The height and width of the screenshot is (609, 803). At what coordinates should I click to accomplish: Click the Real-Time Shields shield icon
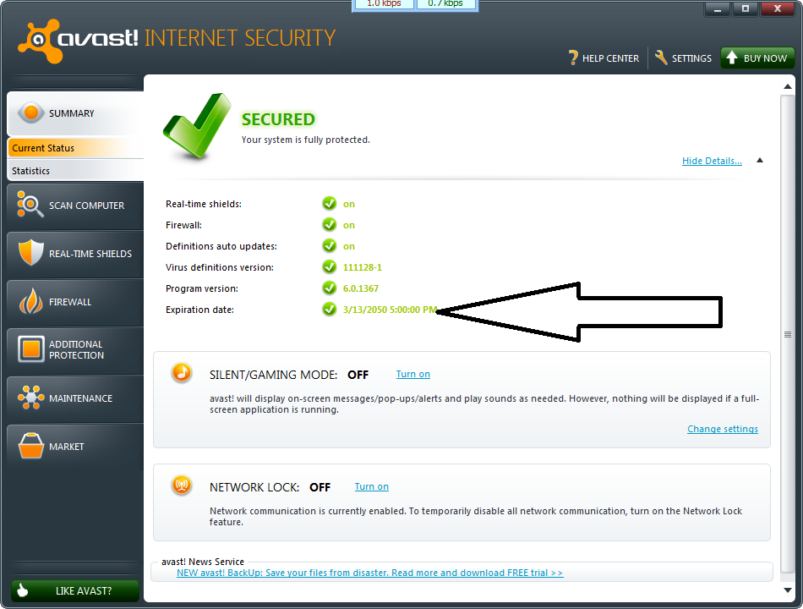coord(30,253)
